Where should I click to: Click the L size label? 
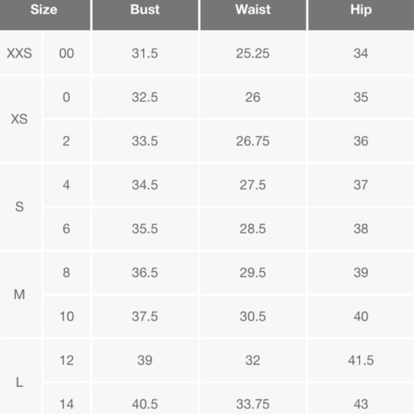click(19, 383)
